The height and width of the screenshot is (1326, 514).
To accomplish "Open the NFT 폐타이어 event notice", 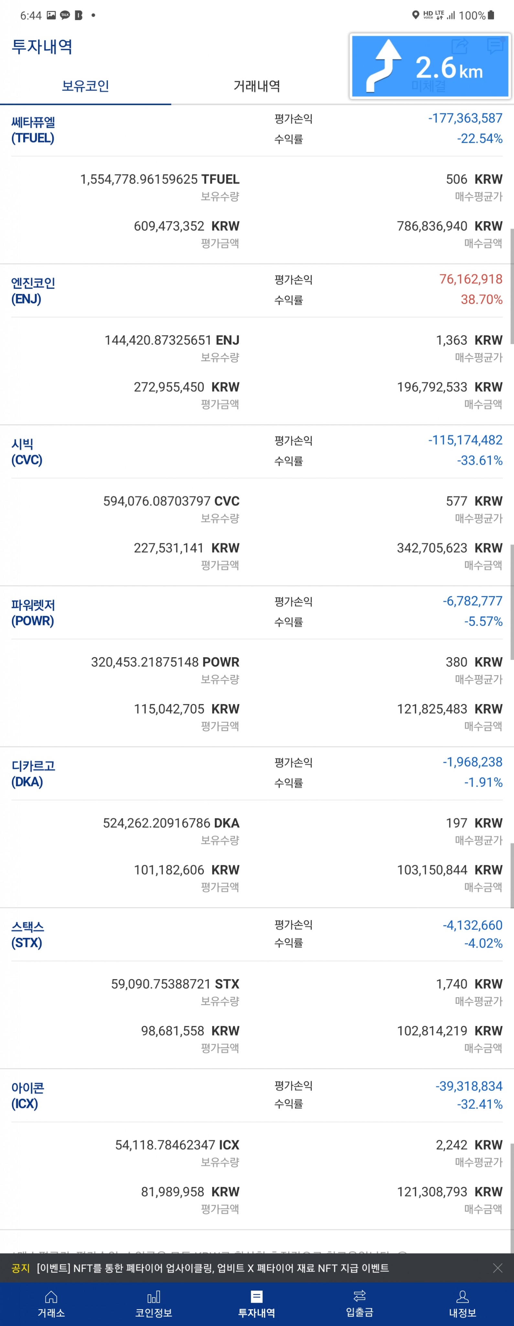I will coord(212,1267).
